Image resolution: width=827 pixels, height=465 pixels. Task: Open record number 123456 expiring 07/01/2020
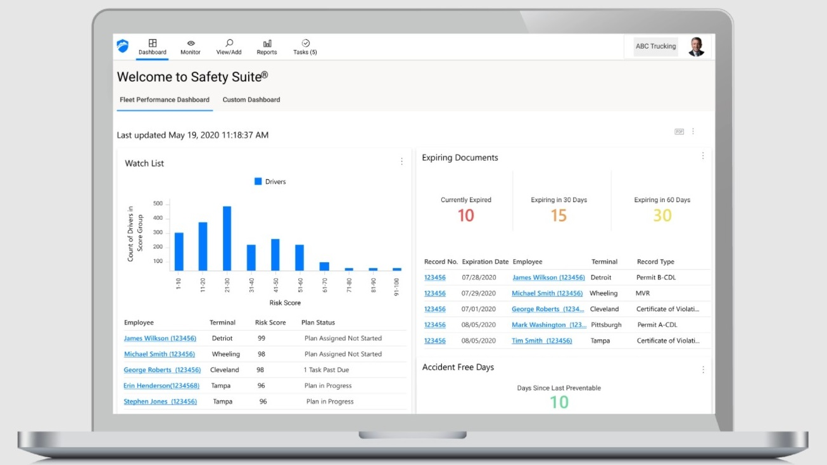[434, 309]
